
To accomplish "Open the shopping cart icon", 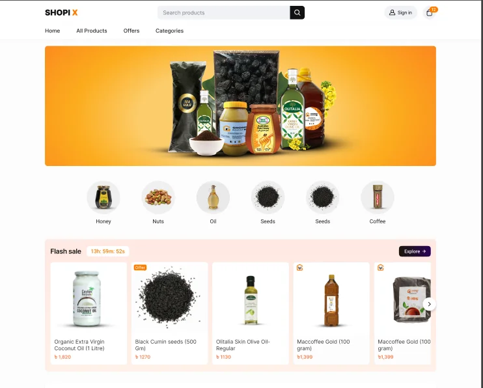I will [x=430, y=12].
